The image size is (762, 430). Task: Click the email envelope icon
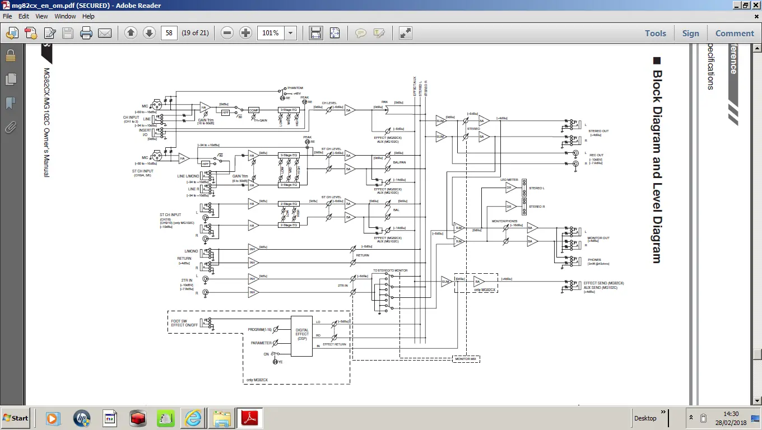tap(105, 33)
